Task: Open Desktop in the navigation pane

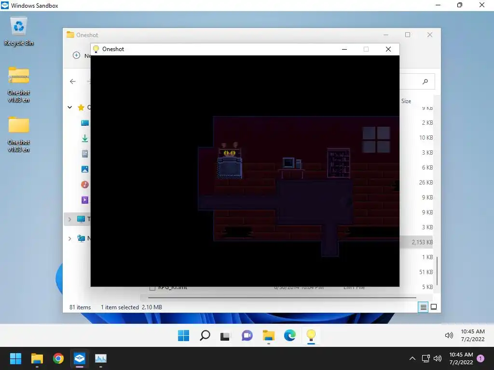Action: point(85,123)
